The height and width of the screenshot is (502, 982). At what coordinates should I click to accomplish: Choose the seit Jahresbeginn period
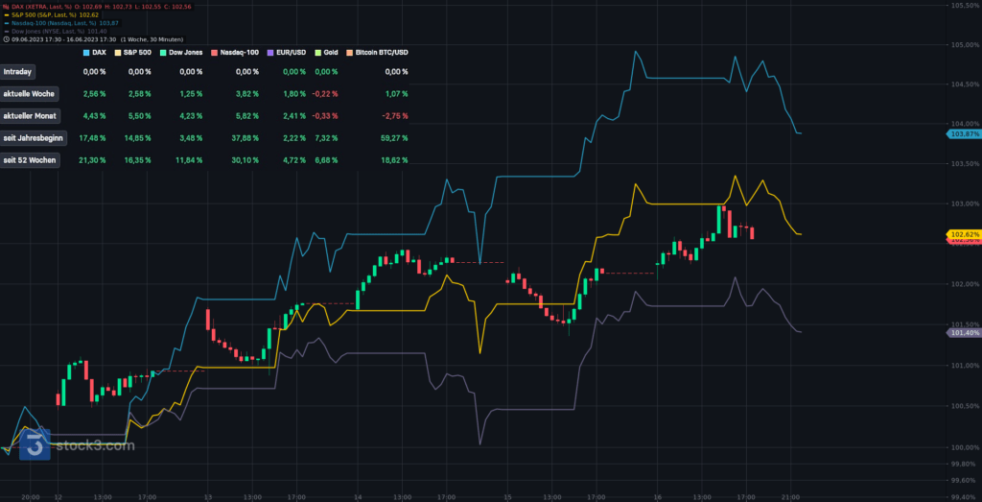pos(34,138)
